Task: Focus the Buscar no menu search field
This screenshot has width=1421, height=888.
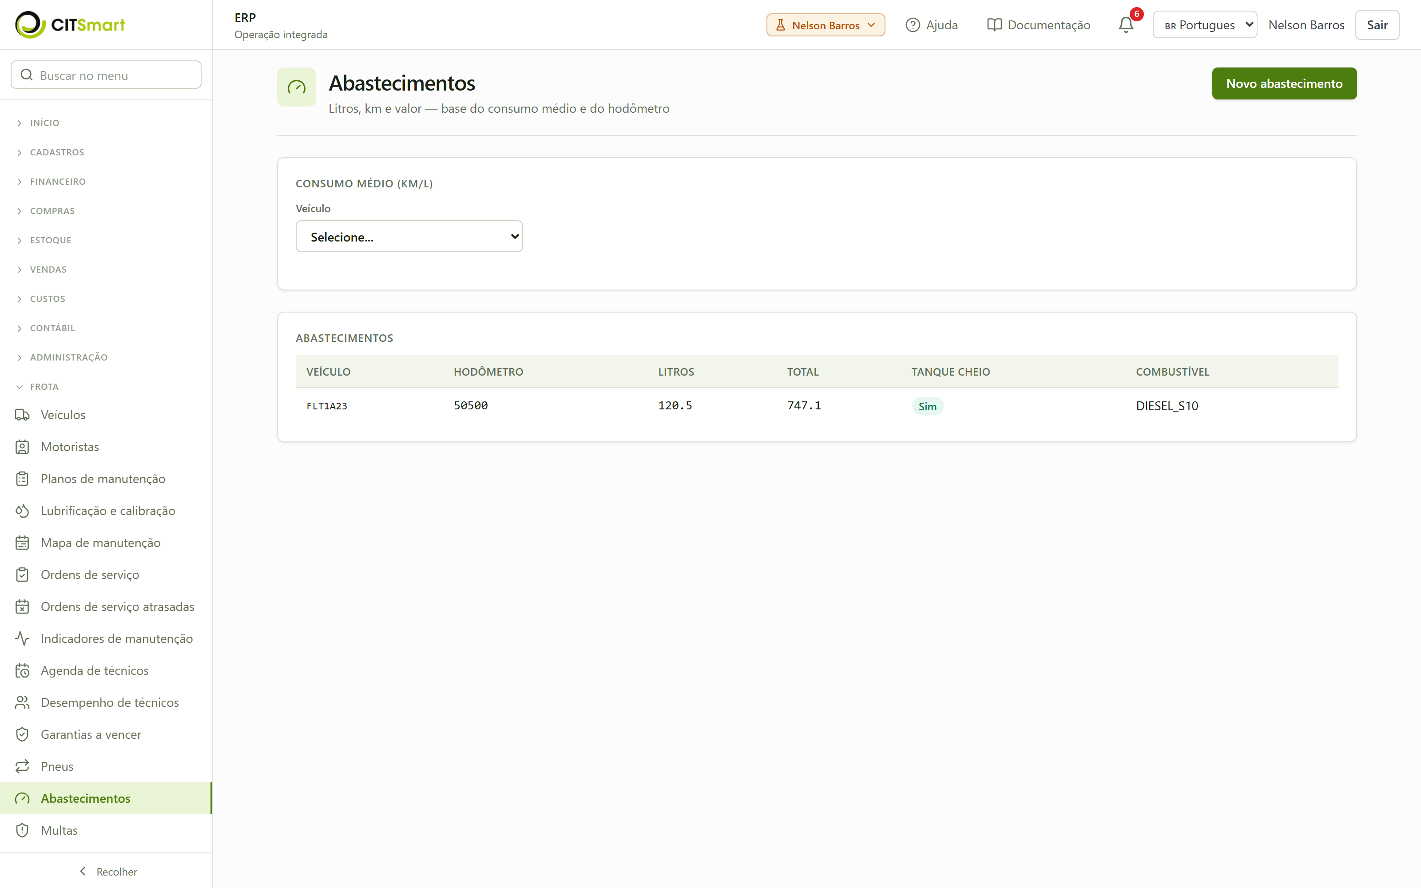Action: coord(106,75)
